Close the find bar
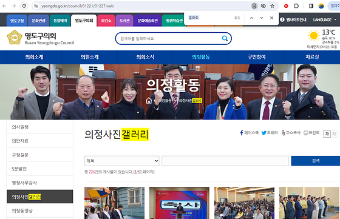 tap(271, 18)
